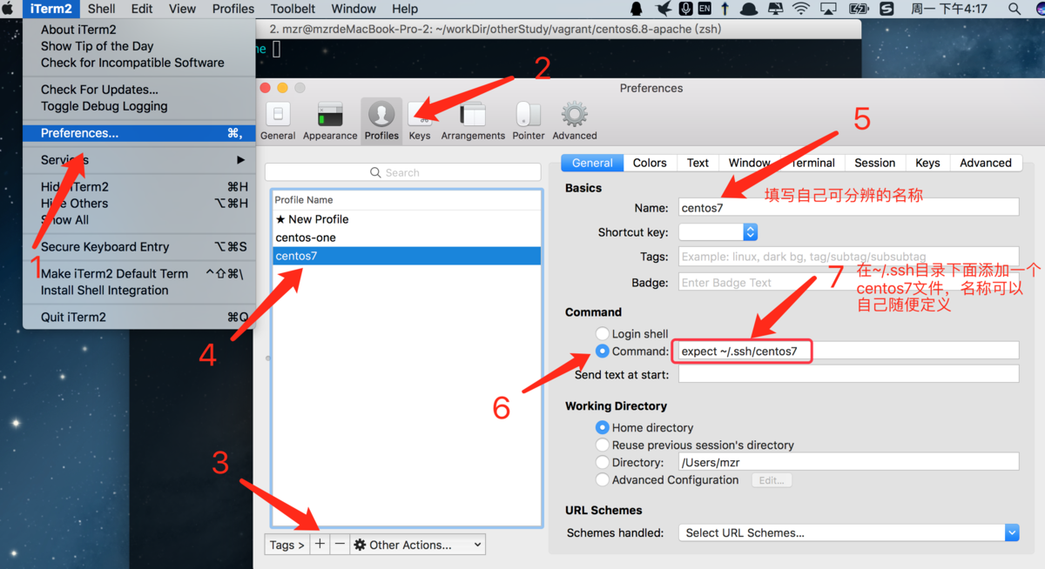1045x569 pixels.
Task: Open the Advanced preferences pane
Action: [x=574, y=119]
